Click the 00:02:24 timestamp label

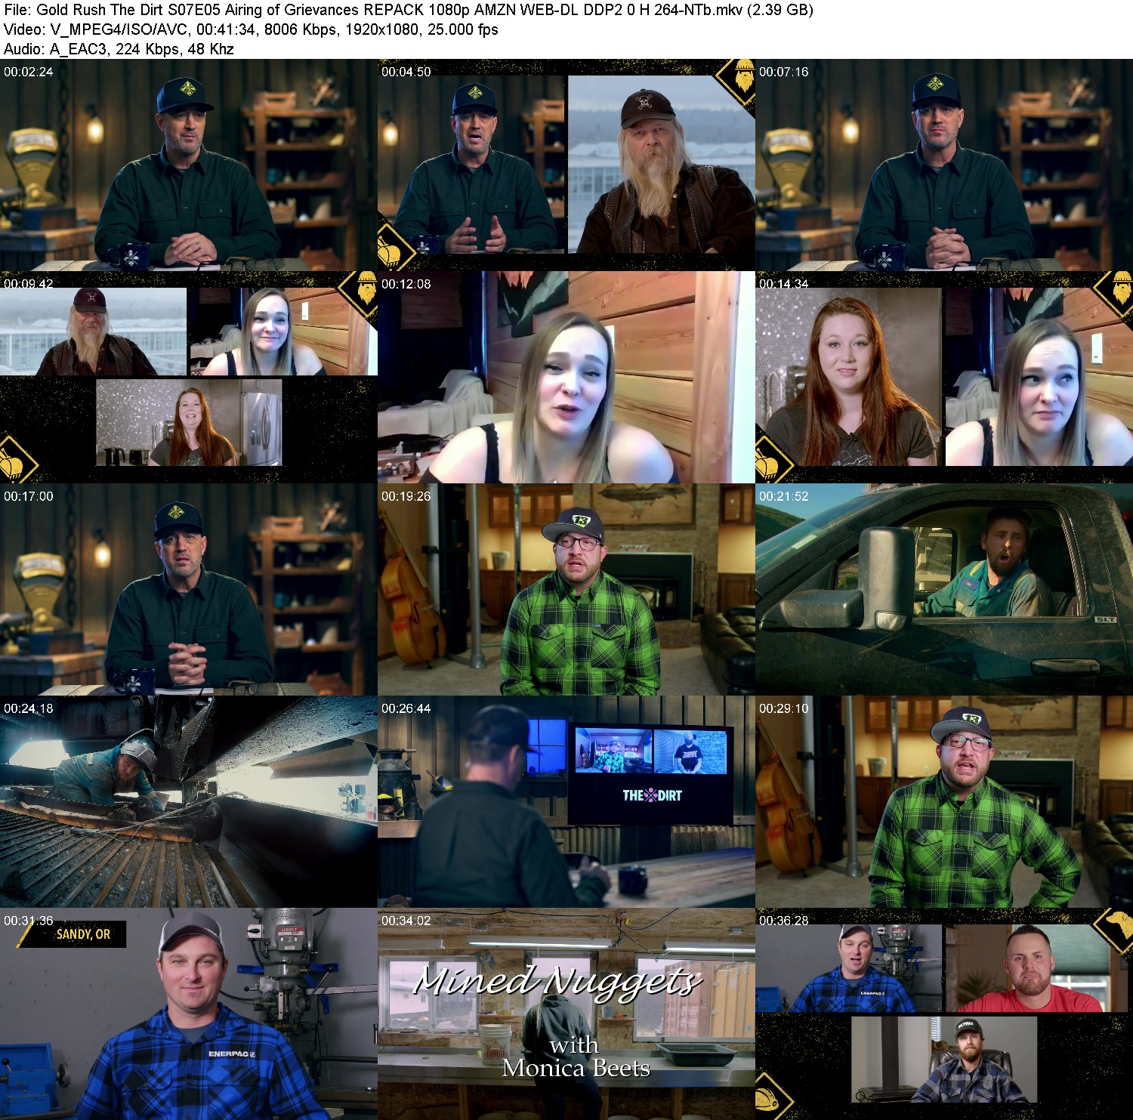[29, 72]
